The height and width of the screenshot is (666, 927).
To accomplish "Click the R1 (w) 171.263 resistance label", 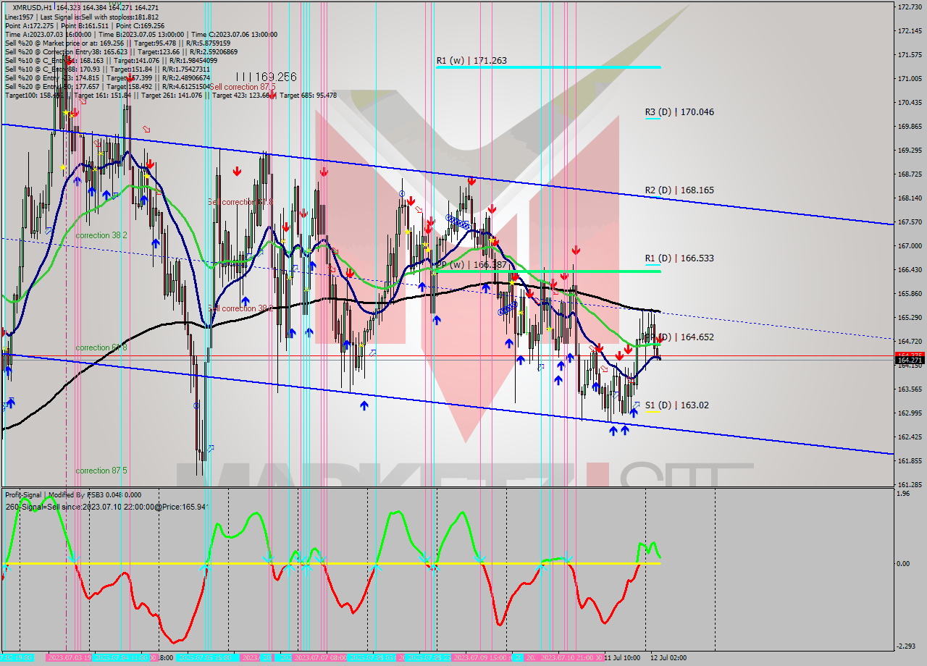I will (471, 61).
